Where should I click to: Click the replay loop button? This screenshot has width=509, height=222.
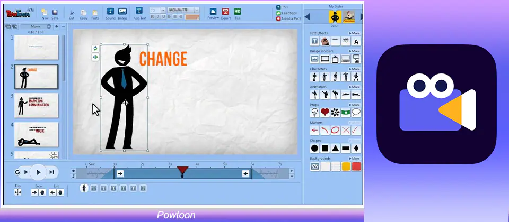coord(17,172)
